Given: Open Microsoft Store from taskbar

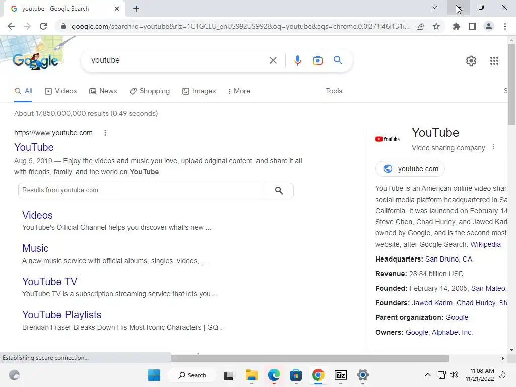Looking at the screenshot, I should click(296, 375).
